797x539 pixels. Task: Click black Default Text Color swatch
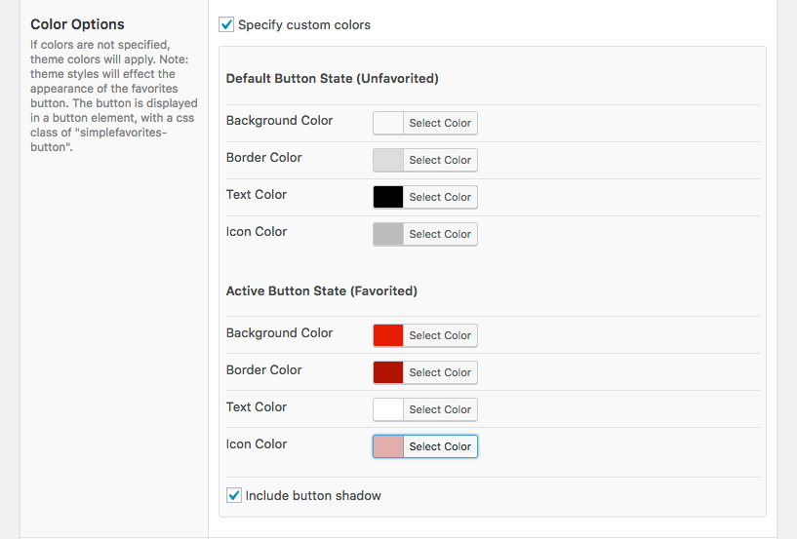click(x=388, y=197)
